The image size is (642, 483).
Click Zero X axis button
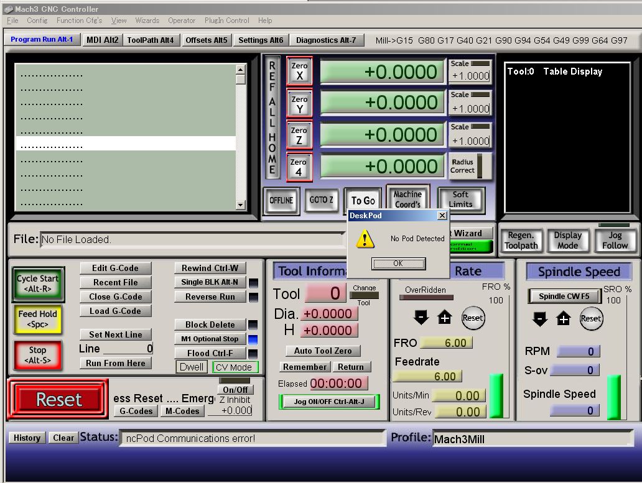pyautogui.click(x=299, y=71)
